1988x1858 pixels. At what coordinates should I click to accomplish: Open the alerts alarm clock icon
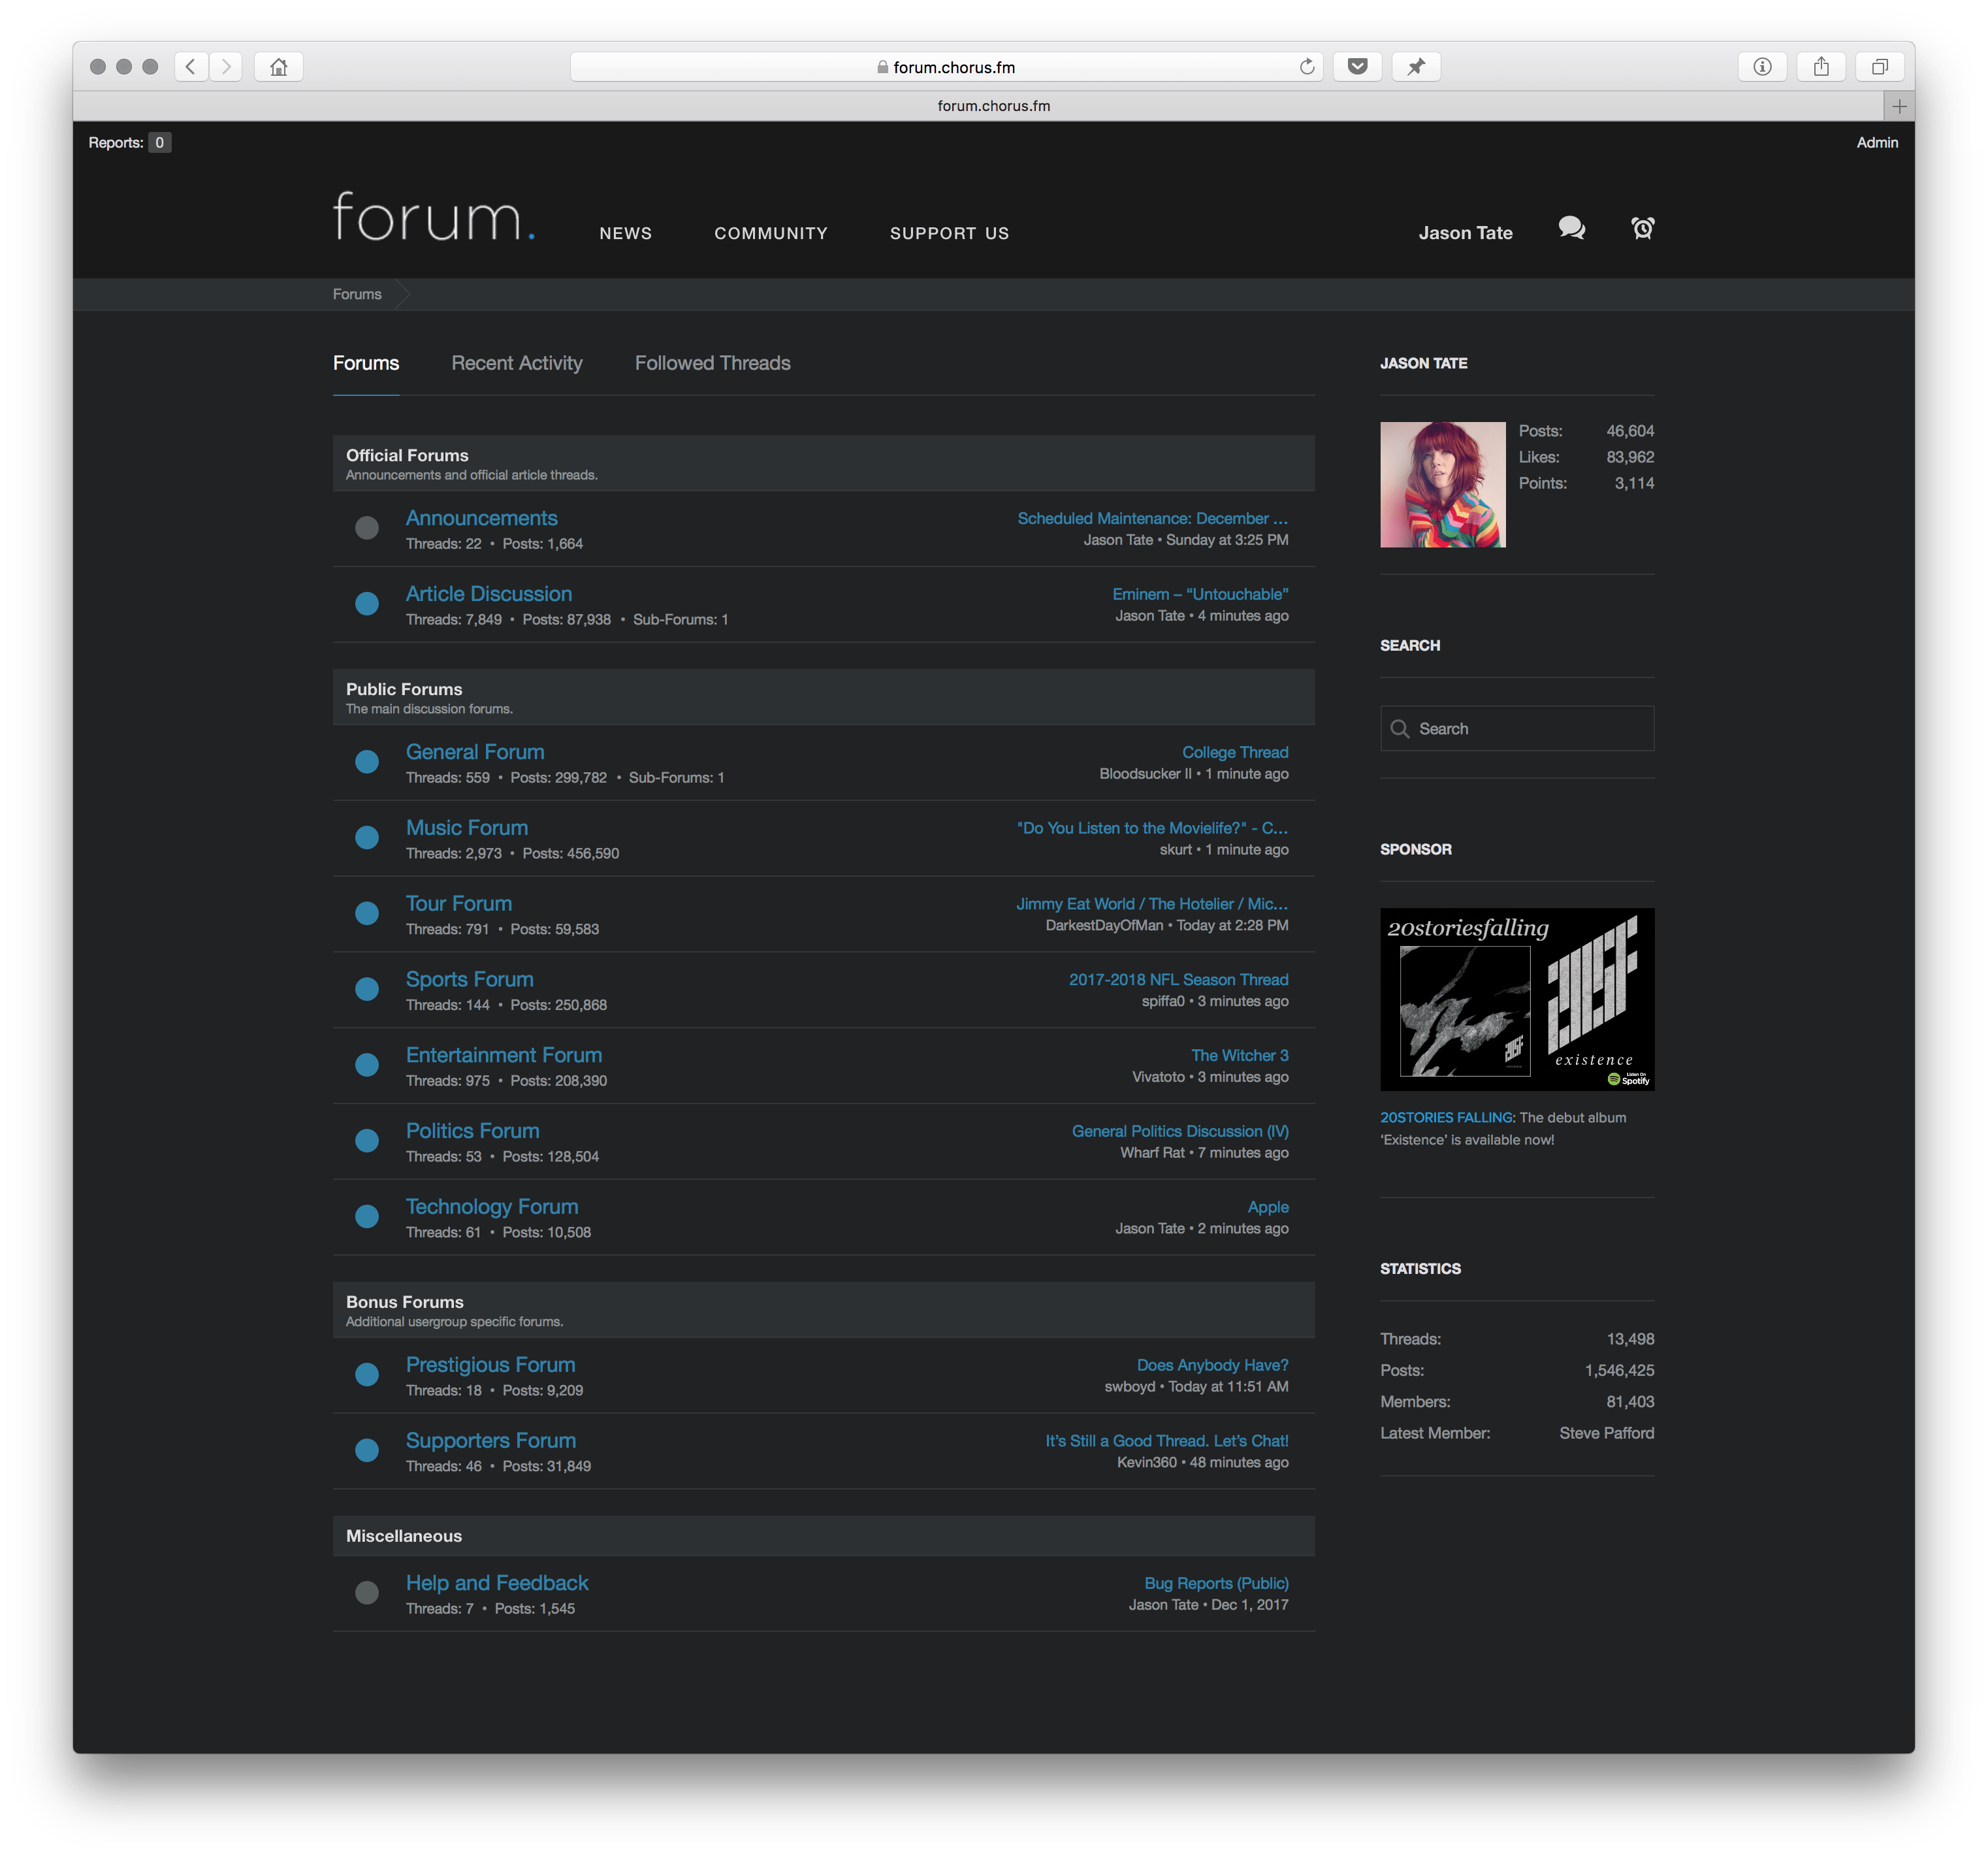click(x=1642, y=228)
